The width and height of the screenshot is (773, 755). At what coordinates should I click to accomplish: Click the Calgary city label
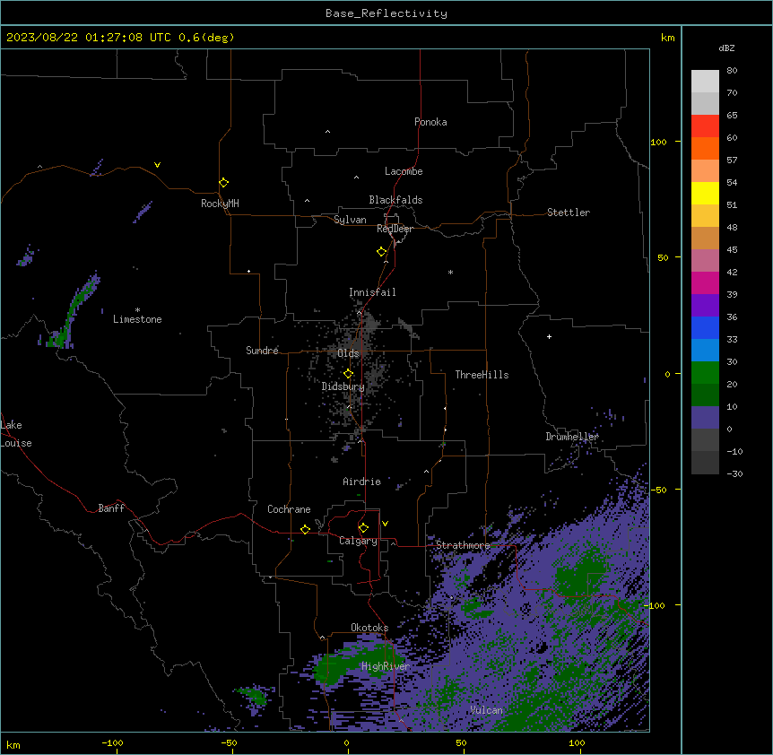358,541
